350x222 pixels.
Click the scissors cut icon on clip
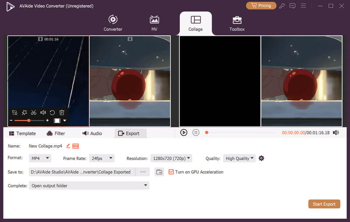click(x=33, y=113)
